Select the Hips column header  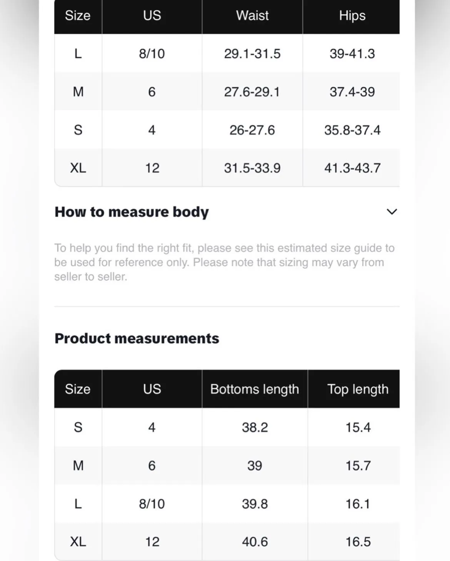(352, 15)
